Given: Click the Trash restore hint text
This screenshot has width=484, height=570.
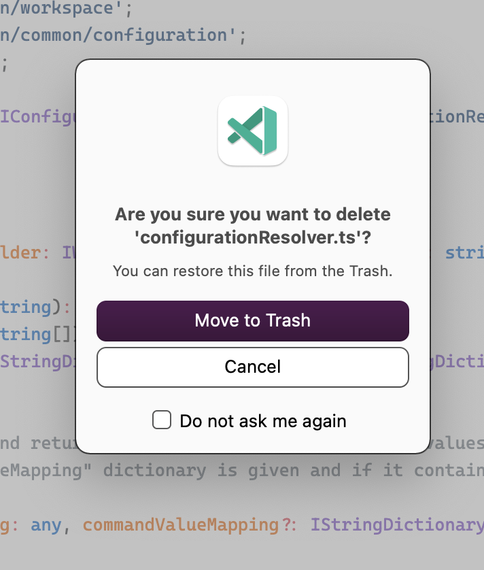Looking at the screenshot, I should coord(253,271).
